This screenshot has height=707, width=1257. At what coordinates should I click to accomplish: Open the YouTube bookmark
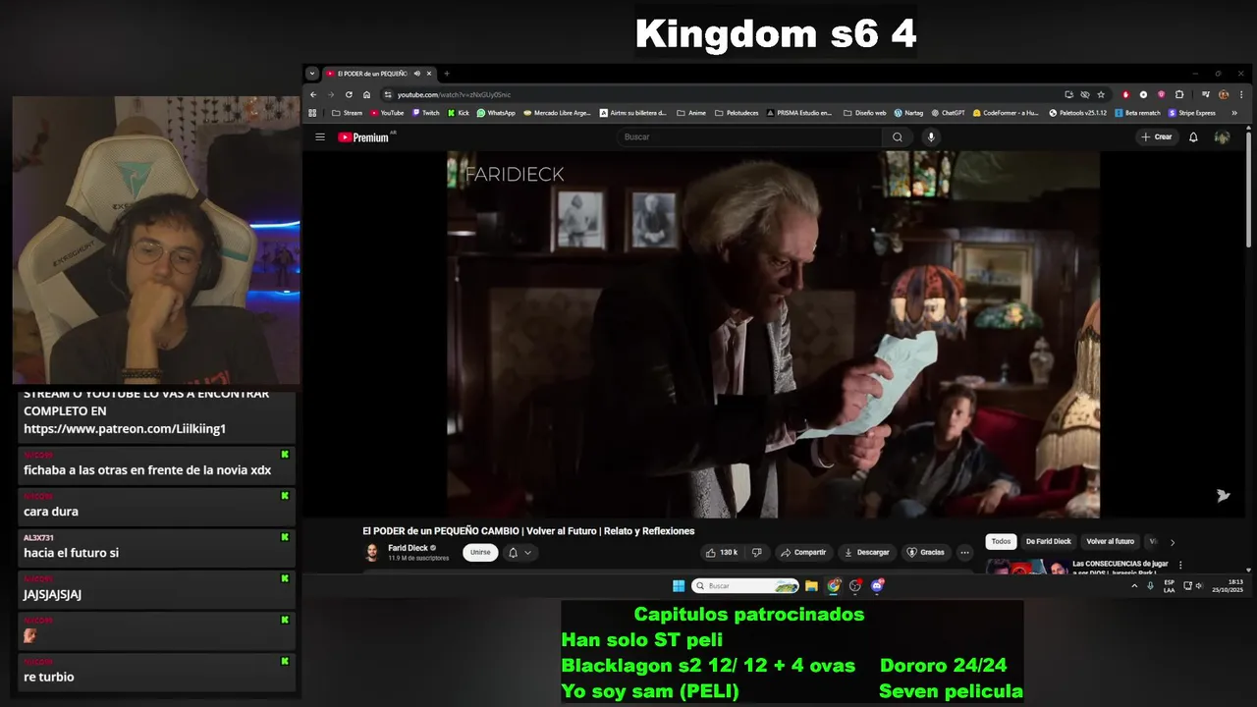(x=387, y=113)
